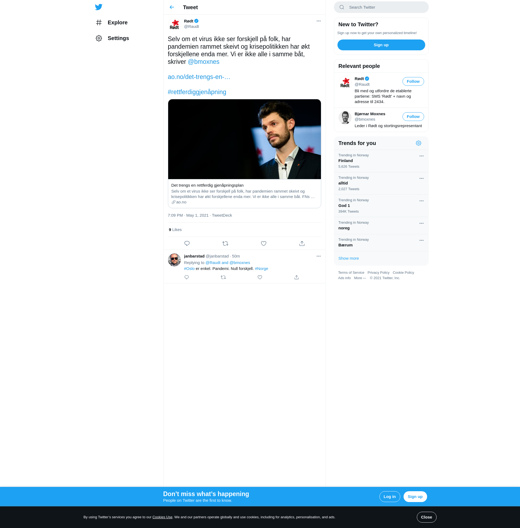Open the alltid trend
Screen dimensions: 520x528
(x=381, y=184)
